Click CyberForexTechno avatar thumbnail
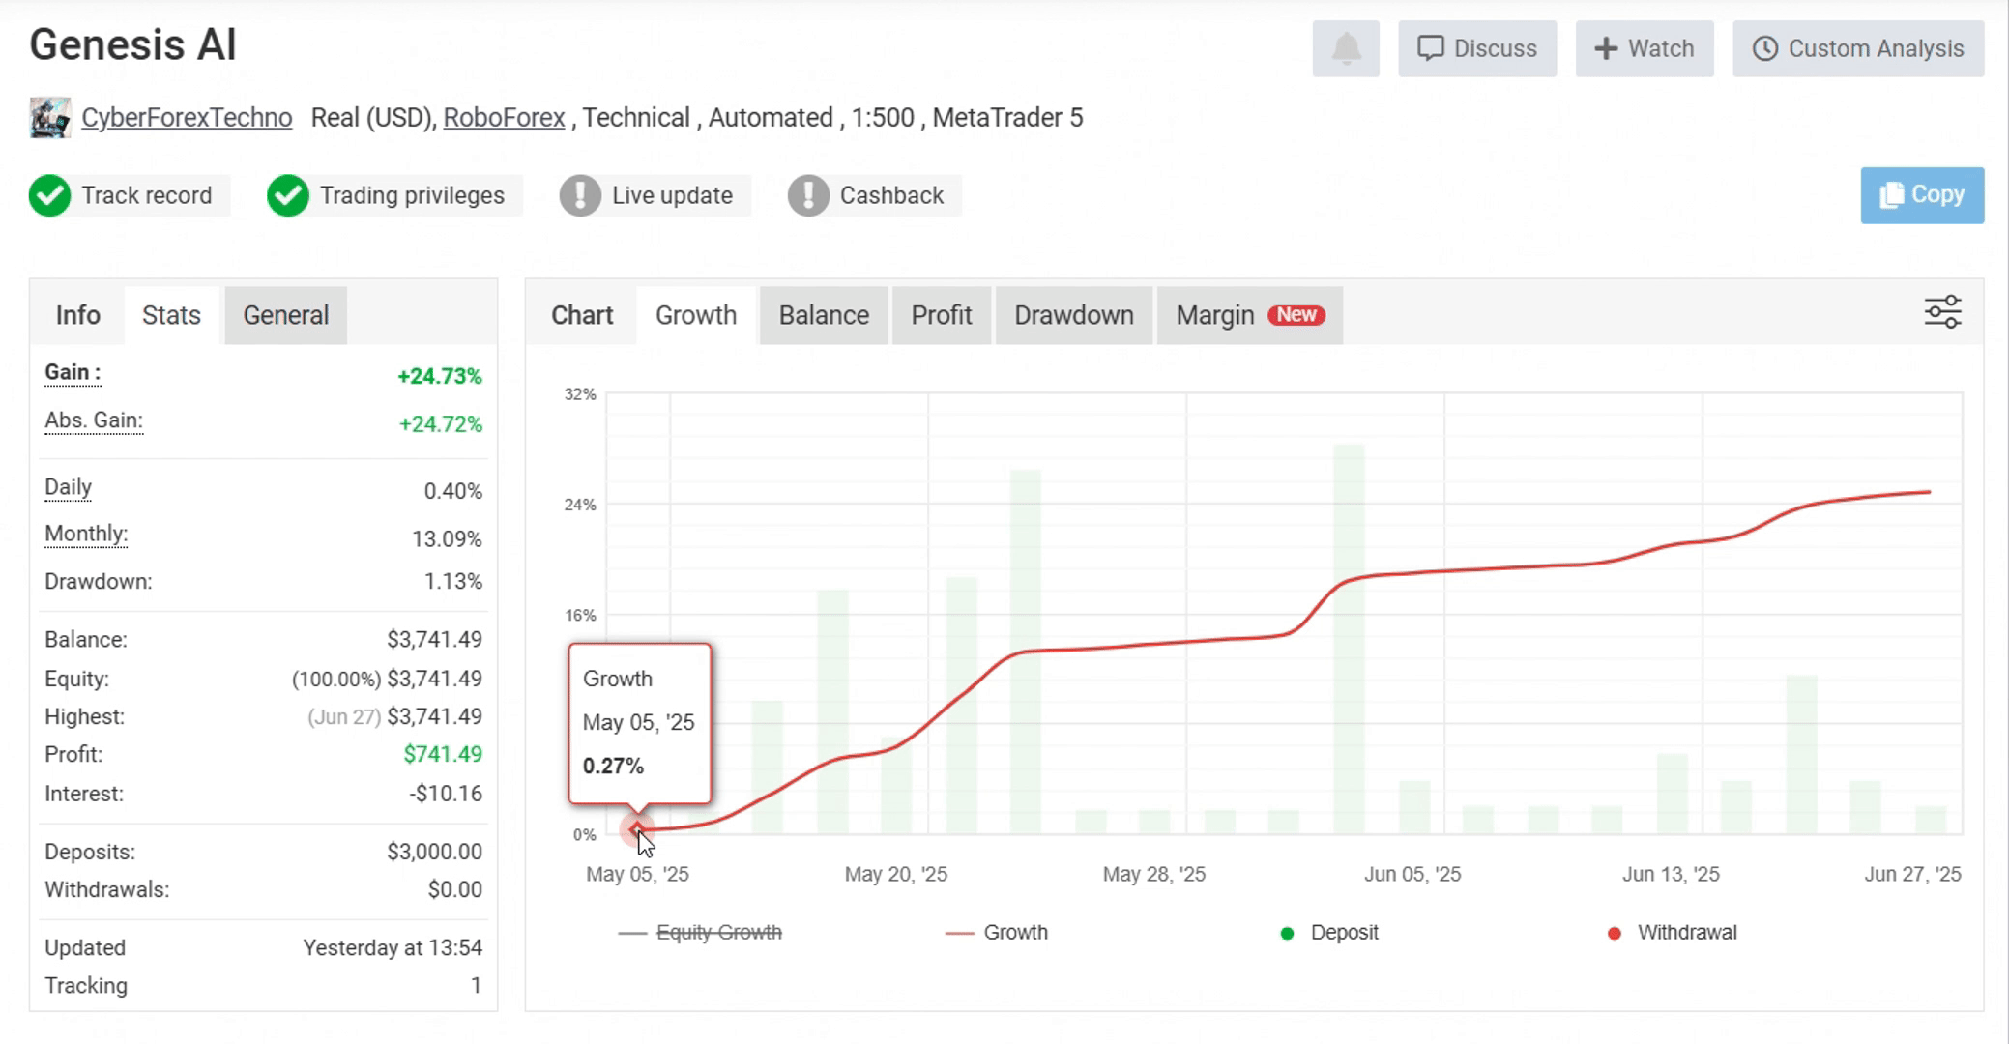2009x1044 pixels. click(x=50, y=118)
